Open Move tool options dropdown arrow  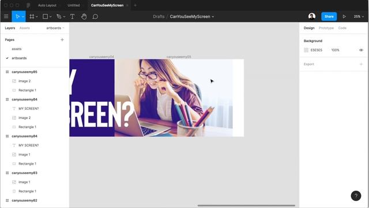23,17
